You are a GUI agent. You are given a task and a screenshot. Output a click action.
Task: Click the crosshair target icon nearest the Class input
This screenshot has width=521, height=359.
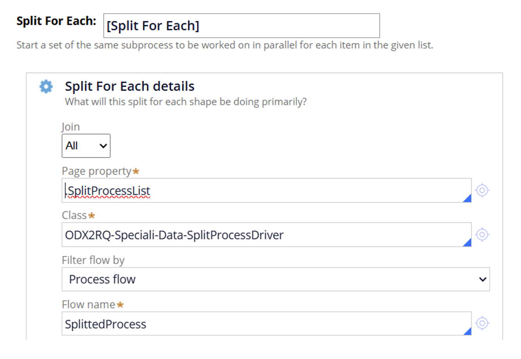point(483,235)
